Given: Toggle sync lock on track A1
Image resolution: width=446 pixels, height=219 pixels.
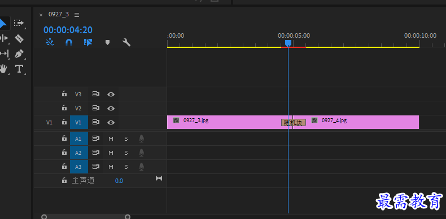Looking at the screenshot, I should [96, 138].
